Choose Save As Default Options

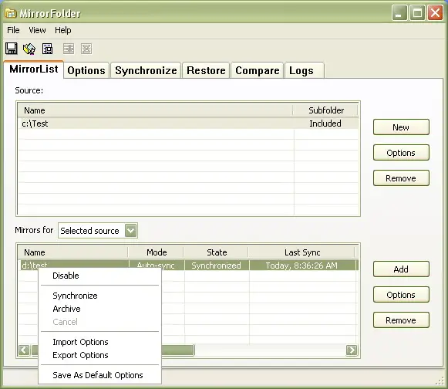pos(99,375)
